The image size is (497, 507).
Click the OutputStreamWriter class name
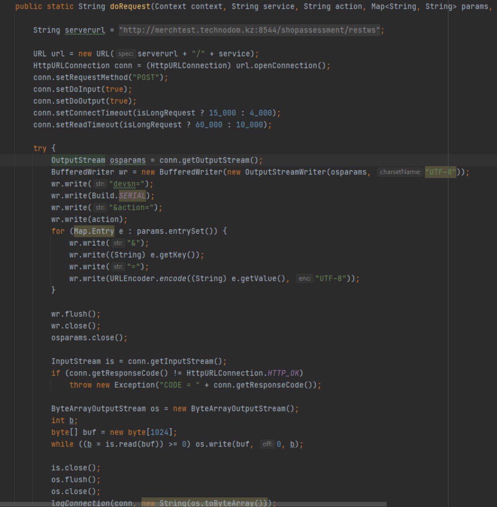(286, 172)
